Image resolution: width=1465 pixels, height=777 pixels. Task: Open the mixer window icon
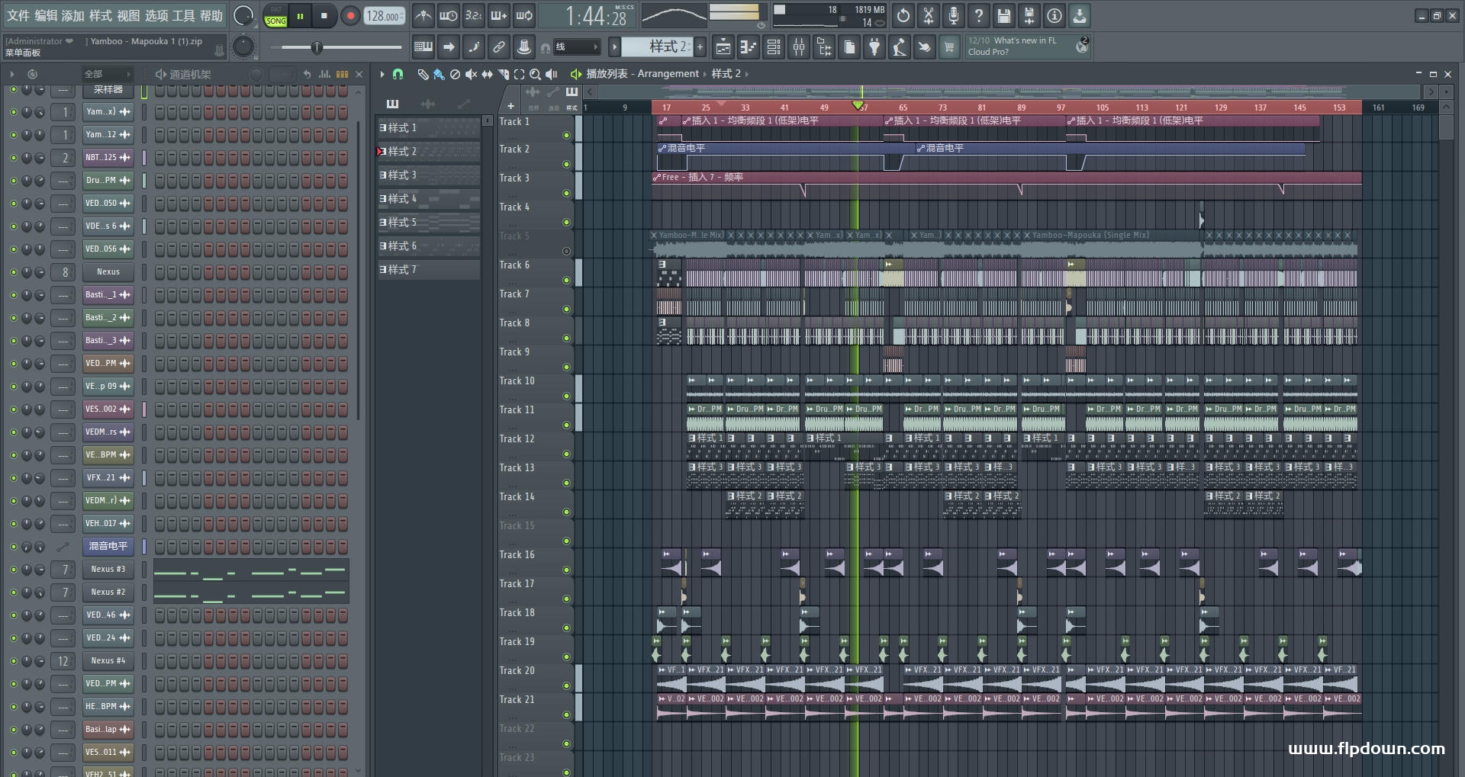pos(799,47)
